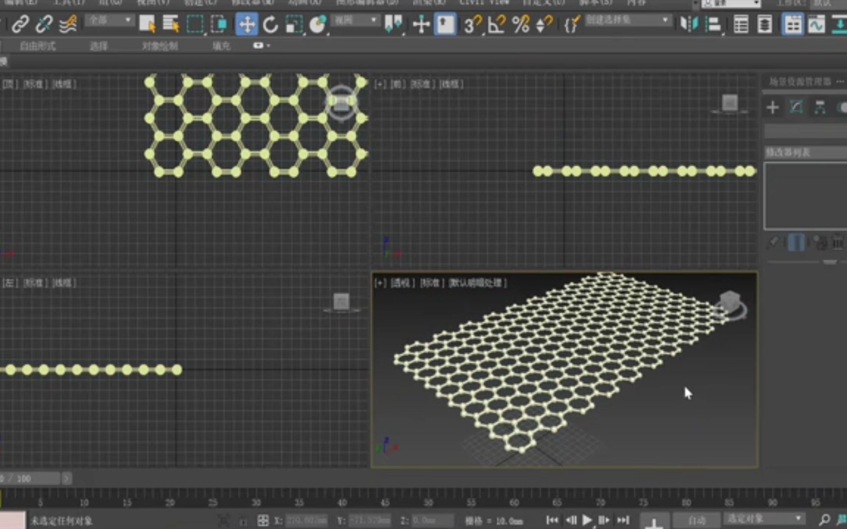Click the Go to End frame button
This screenshot has width=847, height=529.
[x=623, y=520]
